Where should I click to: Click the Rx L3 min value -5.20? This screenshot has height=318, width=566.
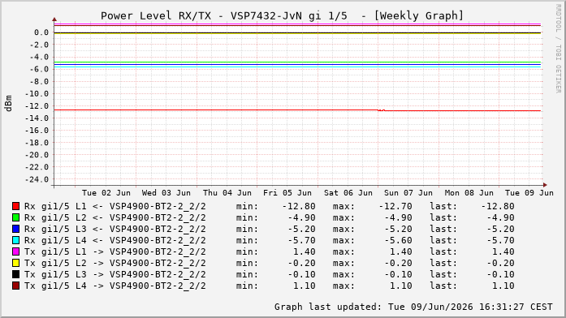pyautogui.click(x=302, y=230)
